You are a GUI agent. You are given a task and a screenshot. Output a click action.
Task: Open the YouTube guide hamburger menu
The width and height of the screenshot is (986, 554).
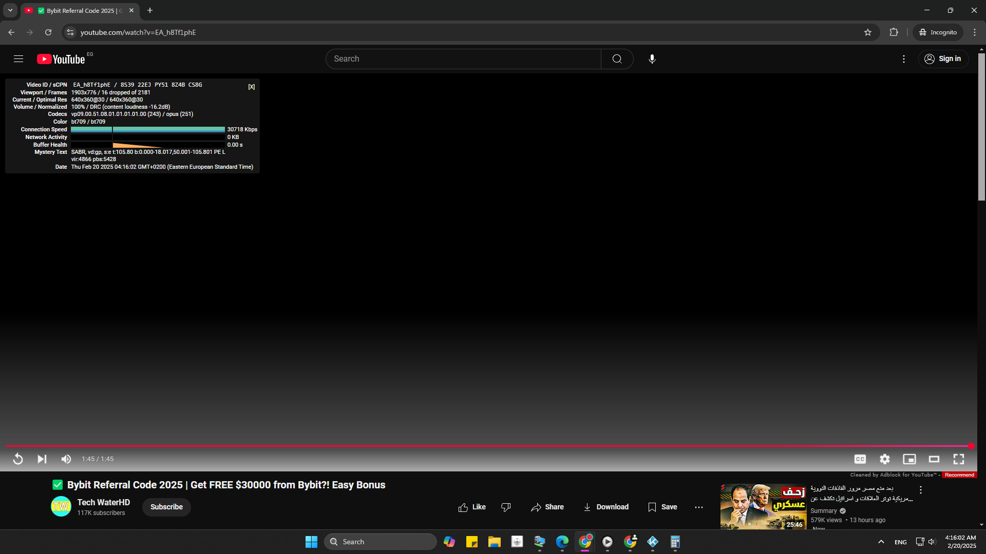[x=18, y=59]
